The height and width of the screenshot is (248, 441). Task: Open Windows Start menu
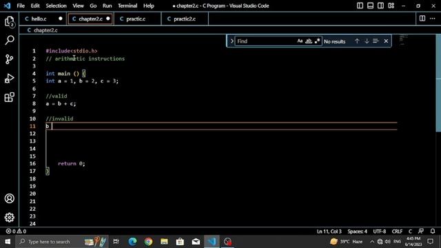pyautogui.click(x=8, y=242)
